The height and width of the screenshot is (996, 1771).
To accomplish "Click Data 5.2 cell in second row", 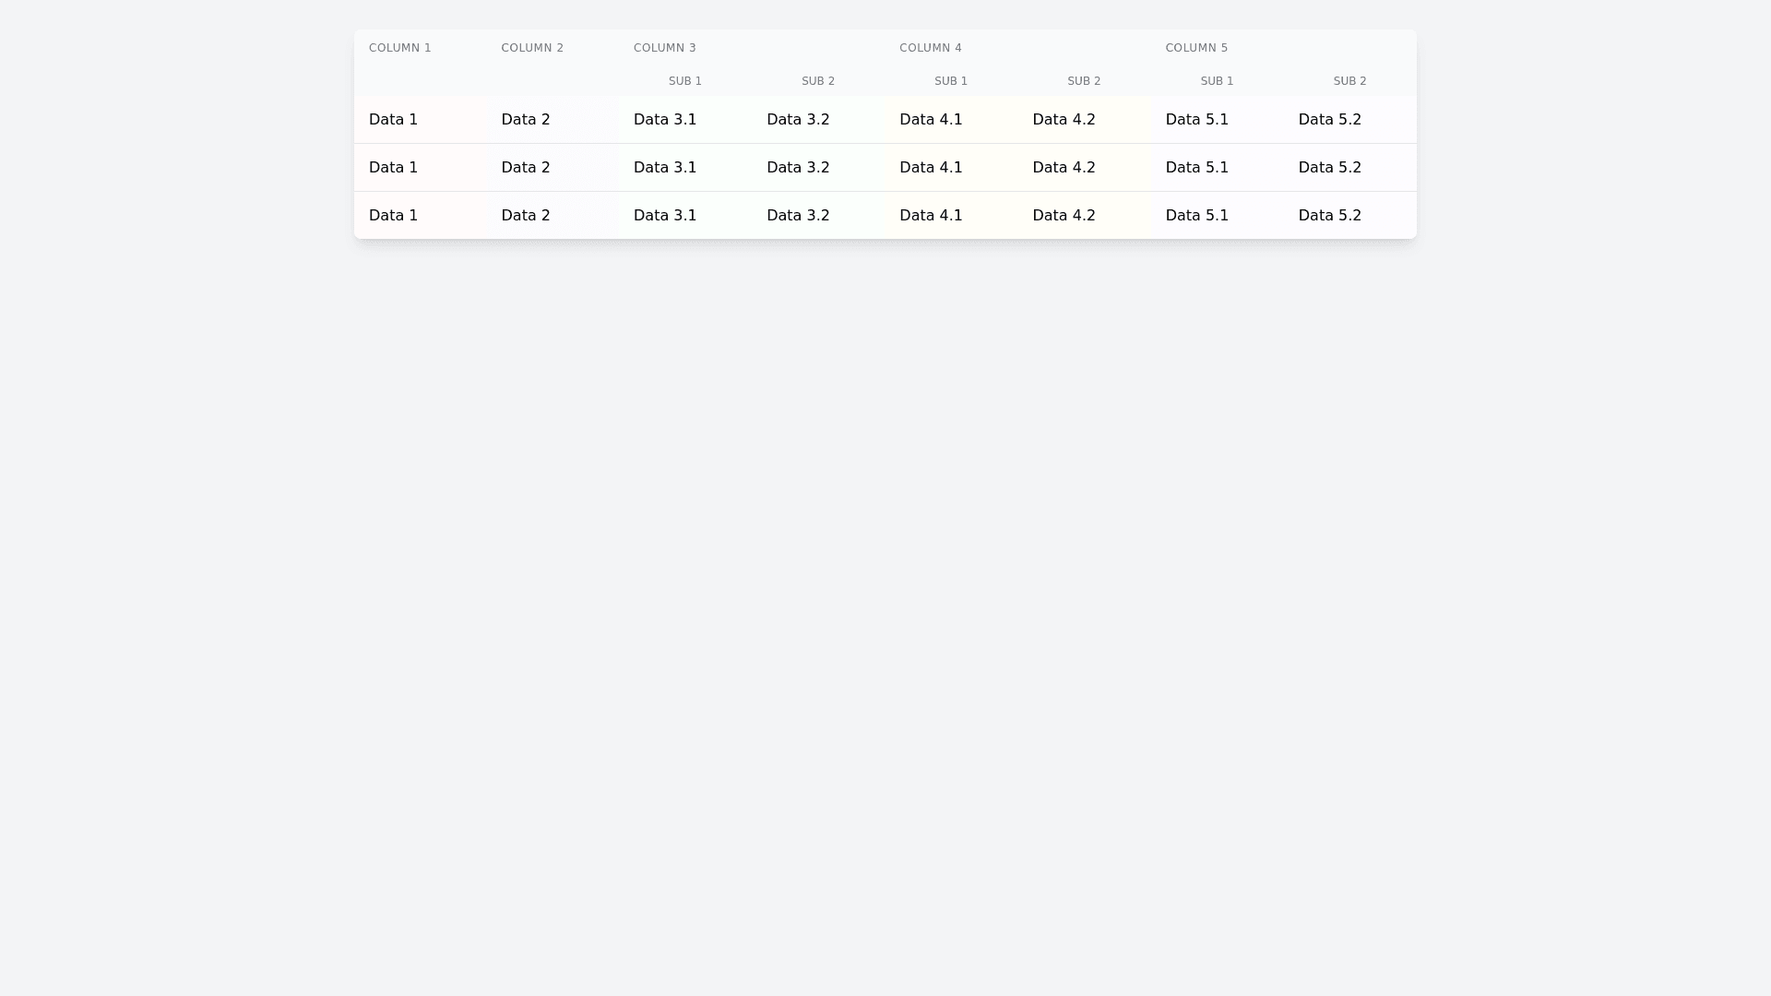I will click(1329, 168).
